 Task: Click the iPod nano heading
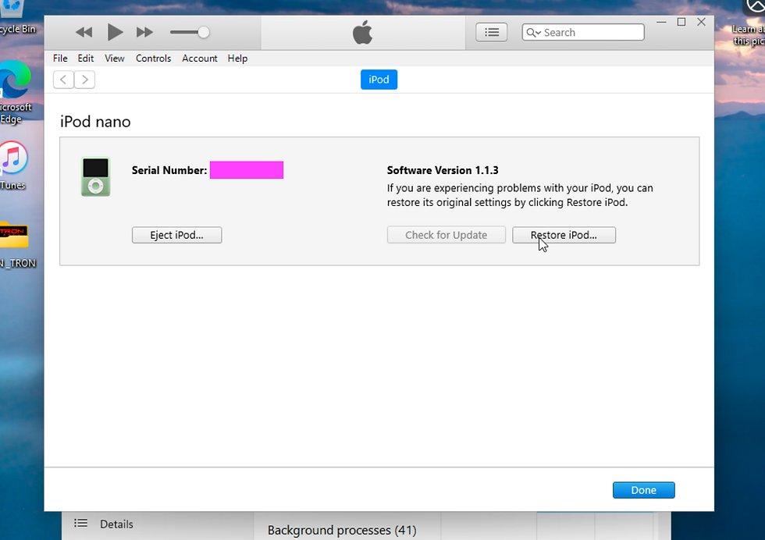point(95,122)
